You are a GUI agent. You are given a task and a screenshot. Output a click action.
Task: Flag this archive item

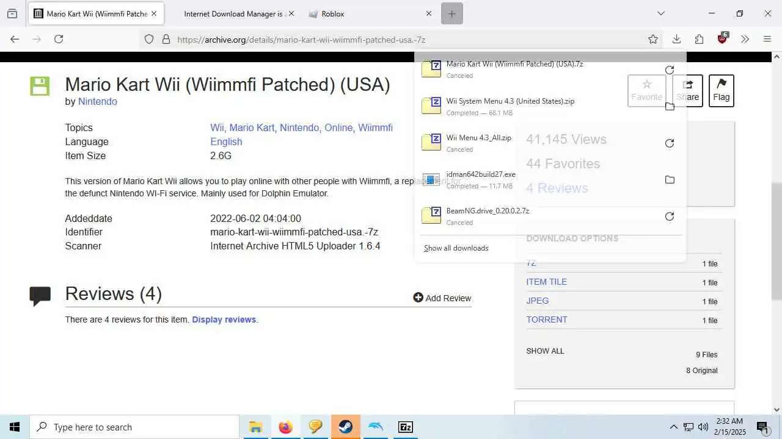click(721, 91)
